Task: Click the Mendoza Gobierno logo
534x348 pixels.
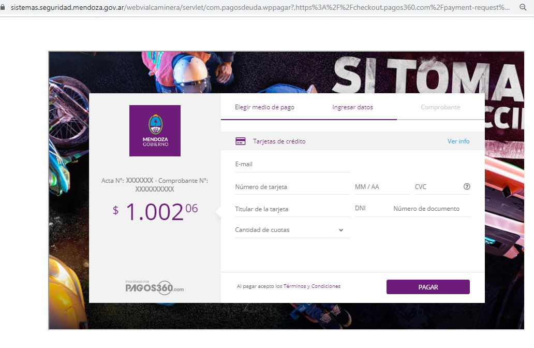Action: [x=155, y=130]
